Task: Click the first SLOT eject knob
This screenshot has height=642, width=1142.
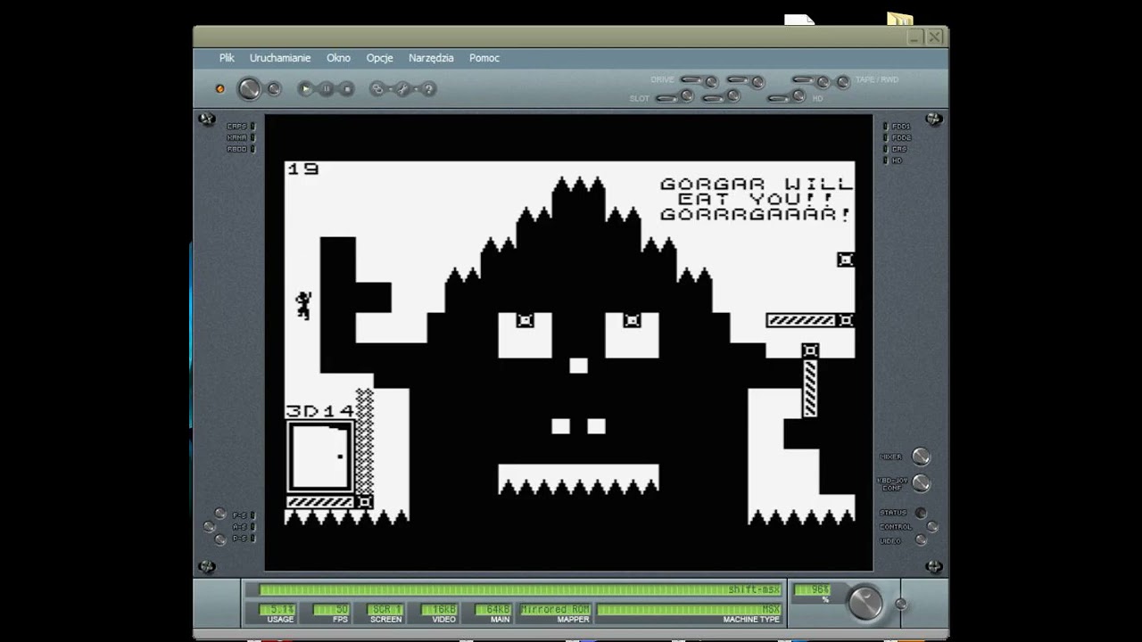Action: pos(687,95)
